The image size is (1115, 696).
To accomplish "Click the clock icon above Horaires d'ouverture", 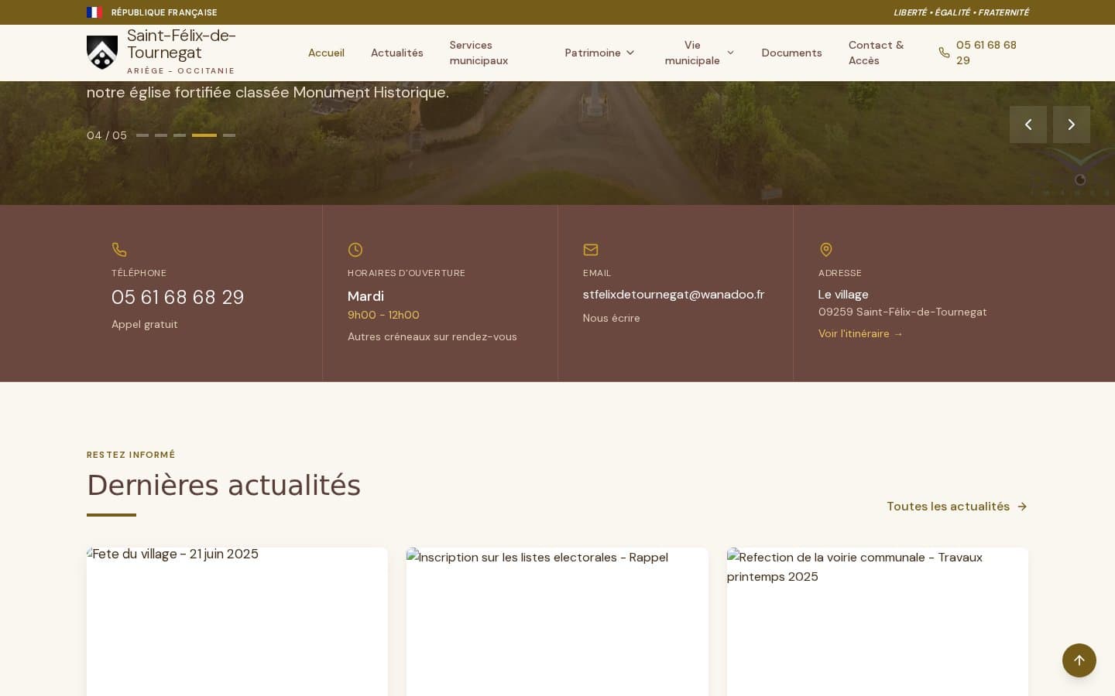I will point(355,250).
